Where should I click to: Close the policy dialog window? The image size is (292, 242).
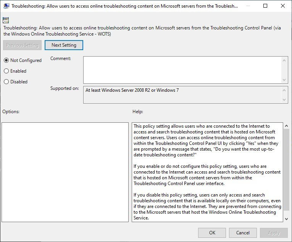click(283, 6)
